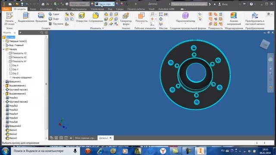The height and width of the screenshot is (155, 276).
Task: Open Генератор форм shape generator
Action: (x=126, y=19)
